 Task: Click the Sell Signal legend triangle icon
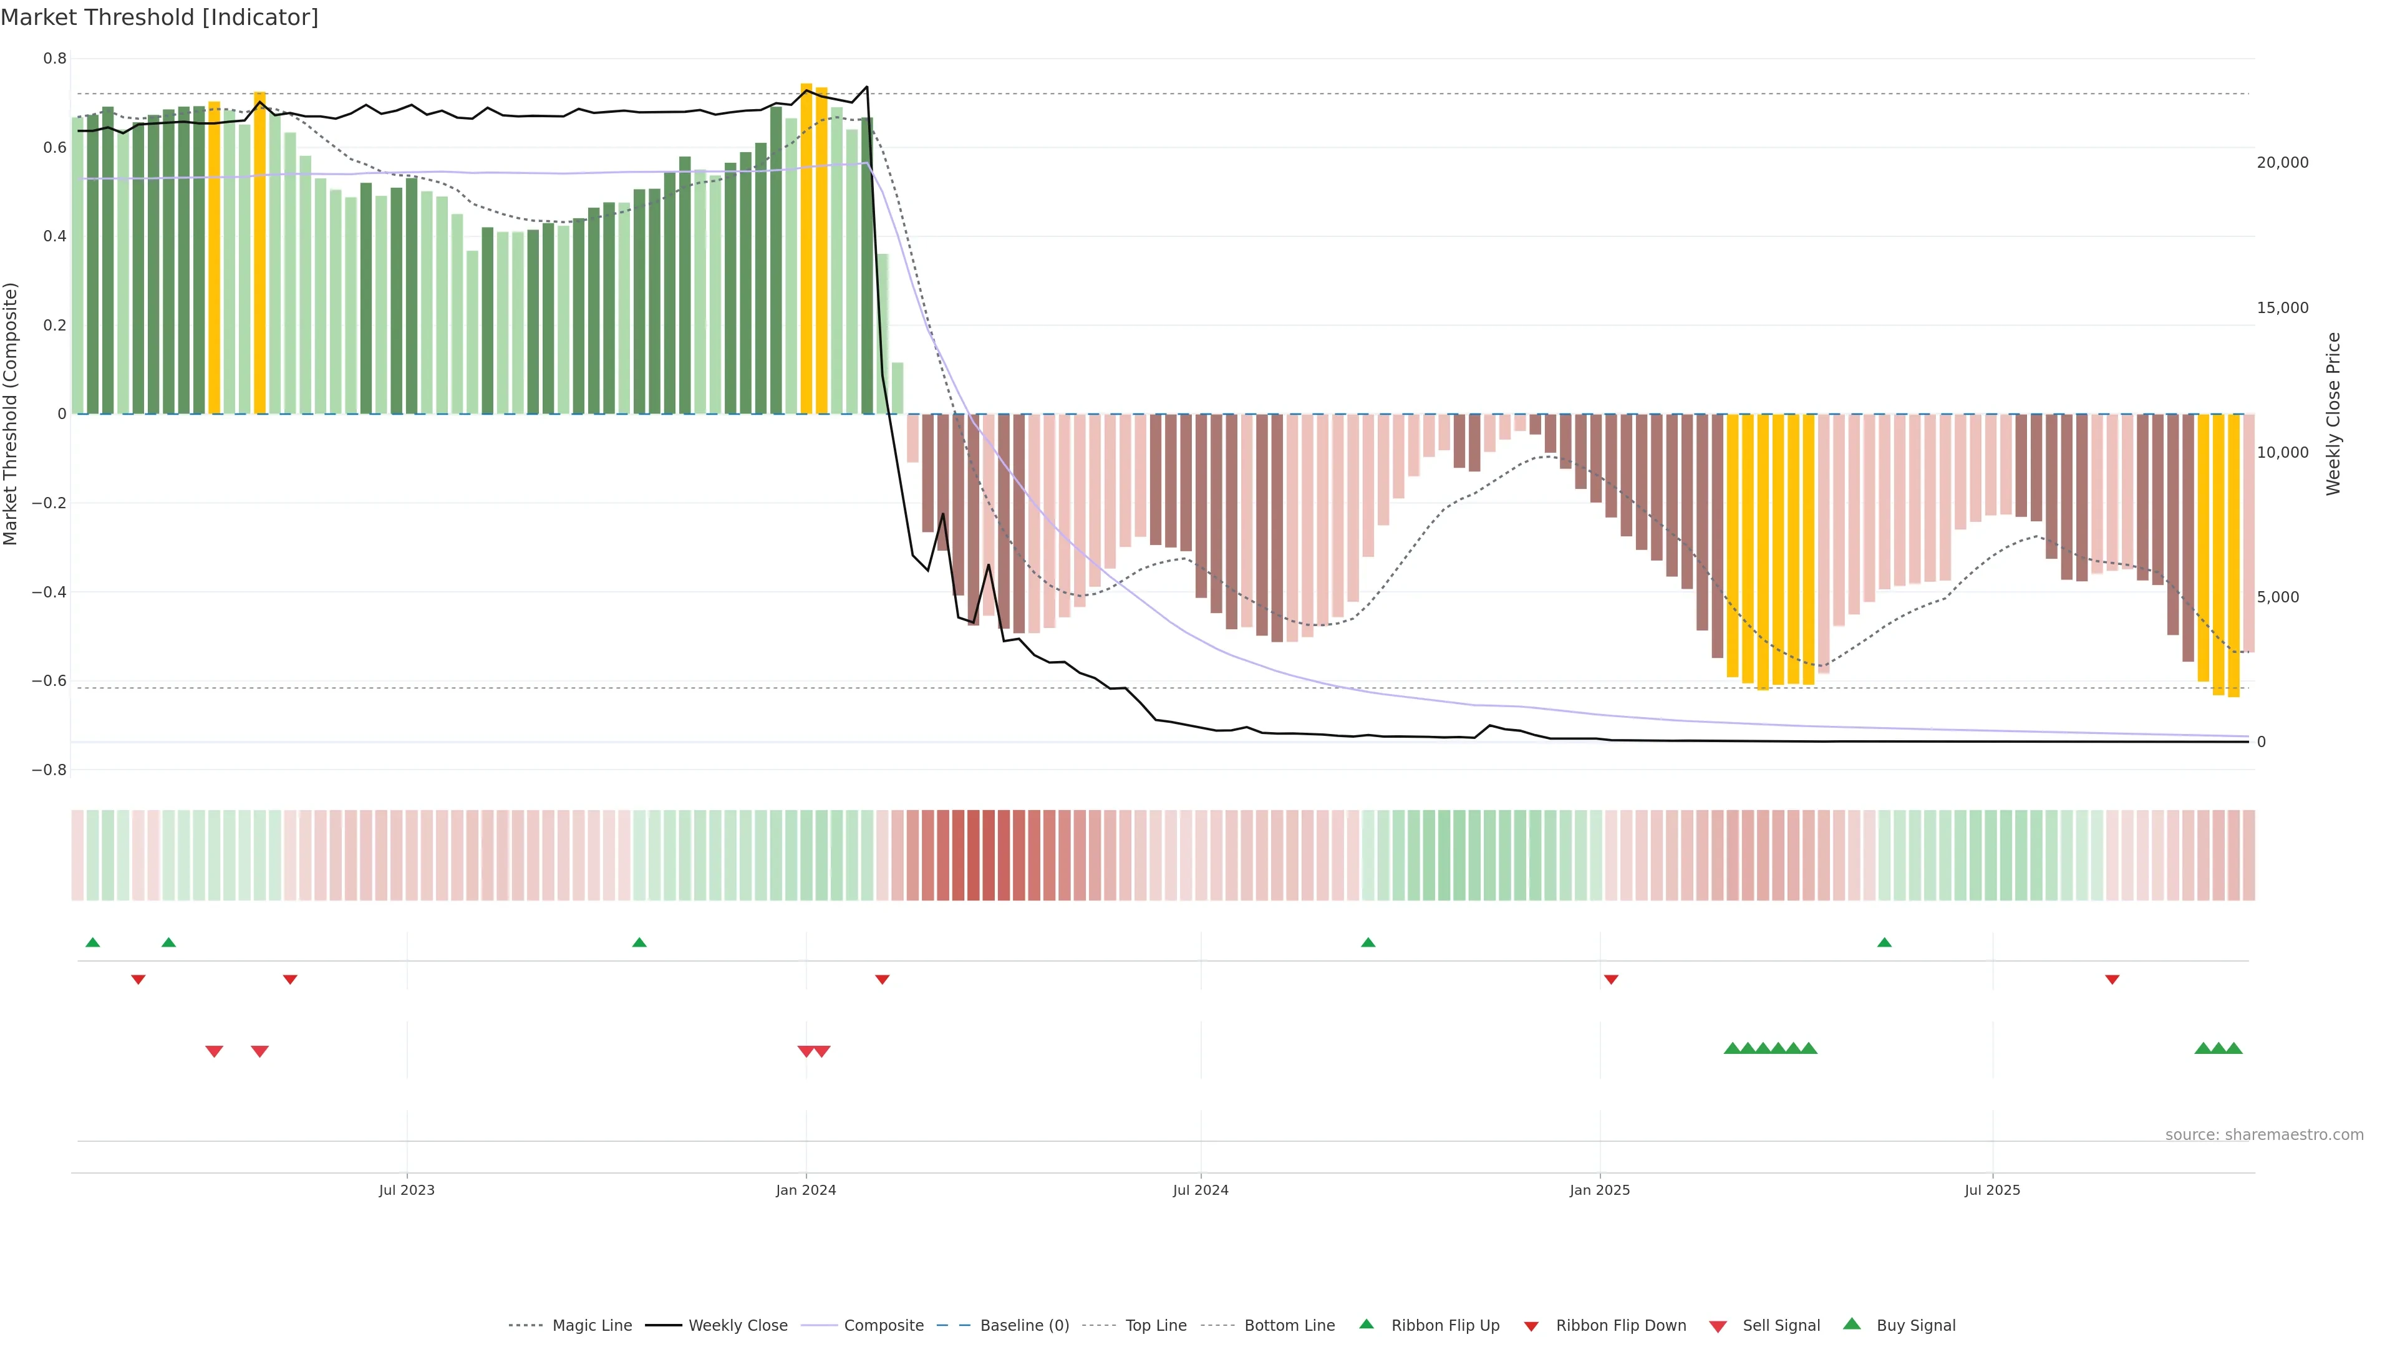(x=1718, y=1326)
